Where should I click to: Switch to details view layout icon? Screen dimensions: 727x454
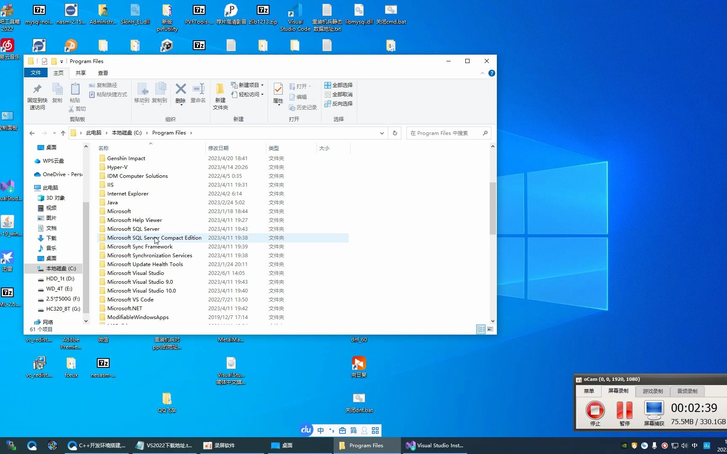[x=481, y=329]
